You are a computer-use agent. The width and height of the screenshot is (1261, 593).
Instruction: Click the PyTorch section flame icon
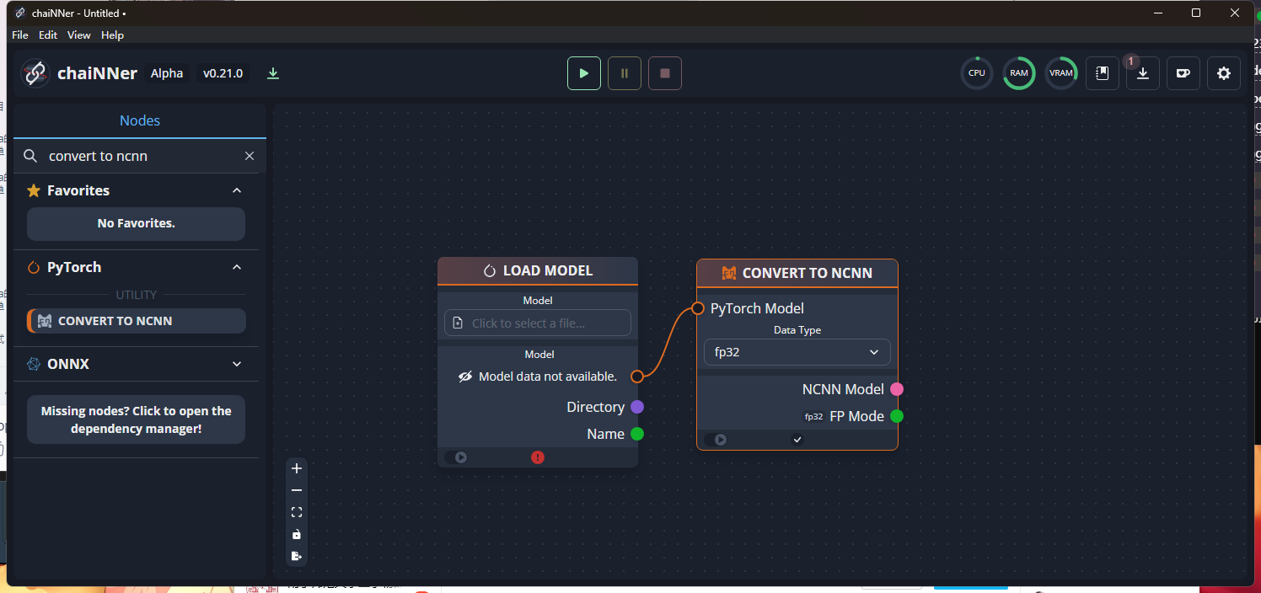pyautogui.click(x=34, y=267)
